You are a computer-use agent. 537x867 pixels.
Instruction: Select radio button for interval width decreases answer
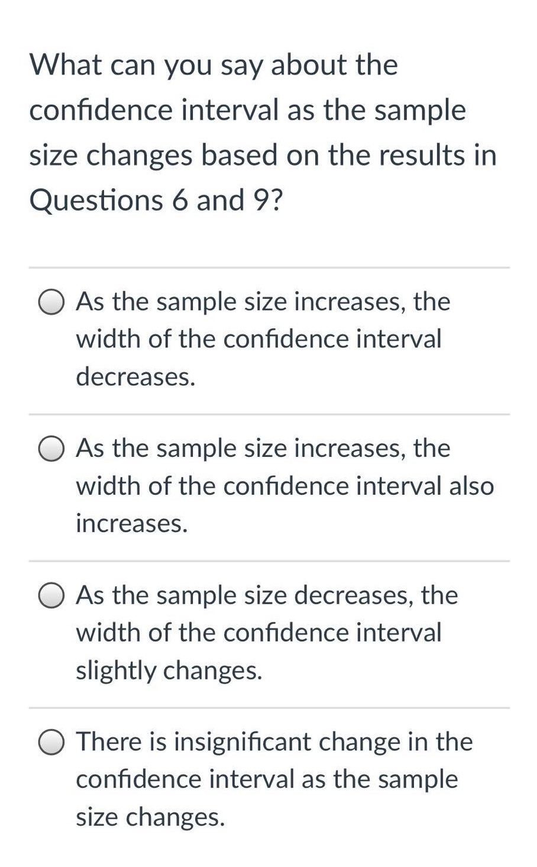coord(51,302)
